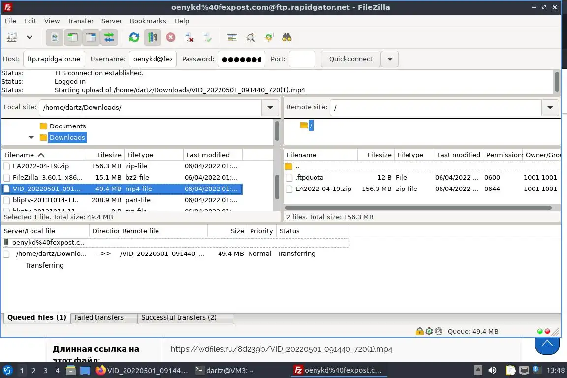This screenshot has height=378, width=567.
Task: Toggle message log display icon
Action: [x=55, y=37]
